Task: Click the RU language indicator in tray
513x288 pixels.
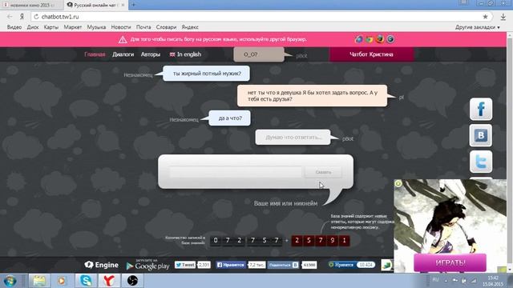Action: 435,280
